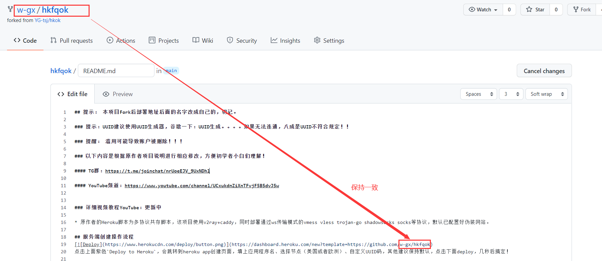Screen dimensions: 602x261
Task: Click the t.me joinchat URL in line 9
Action: coord(157,171)
